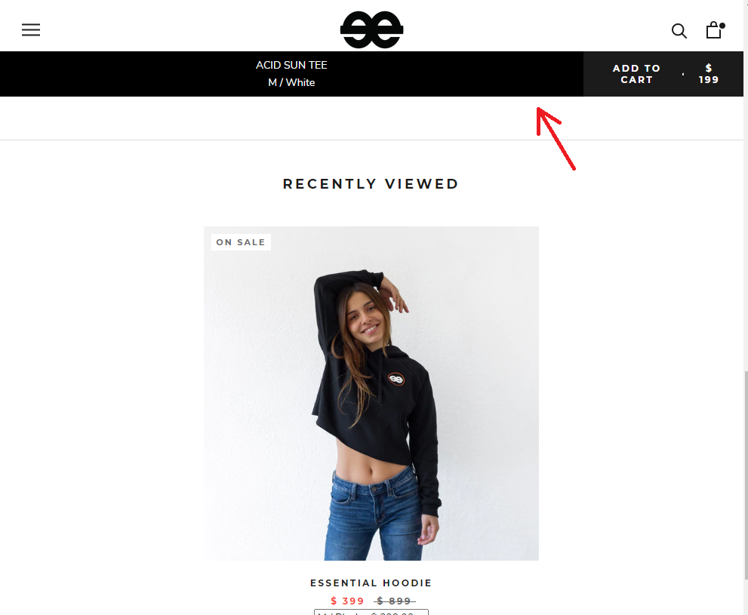Screen dimensions: 748x615
Task: Click the $ 399 sale price
Action: (x=348, y=601)
